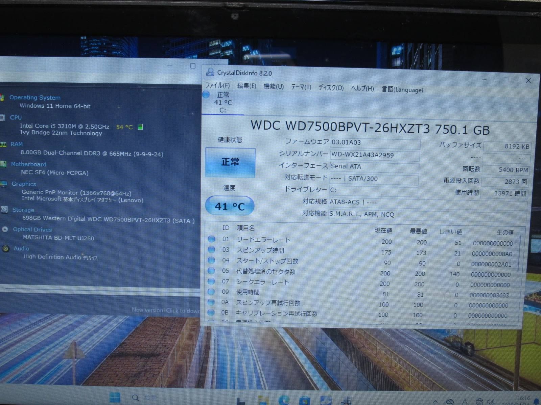The image size is (541, 405).
Task: Click the 回転数 value 5400 RPM
Action: 506,170
